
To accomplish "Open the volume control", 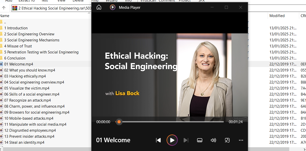I will [213, 140].
